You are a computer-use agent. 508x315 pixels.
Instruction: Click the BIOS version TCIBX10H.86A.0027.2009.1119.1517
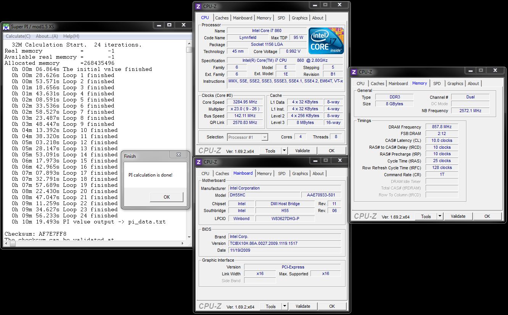tap(285, 243)
